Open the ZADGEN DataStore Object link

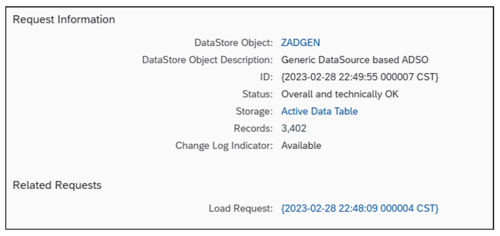[301, 42]
